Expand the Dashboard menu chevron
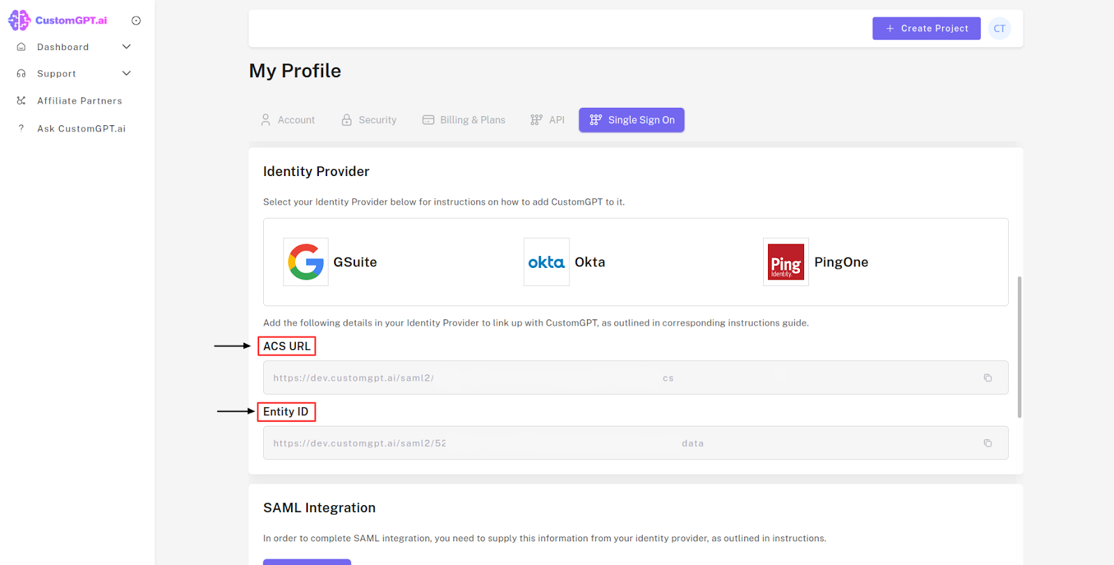 click(x=127, y=47)
